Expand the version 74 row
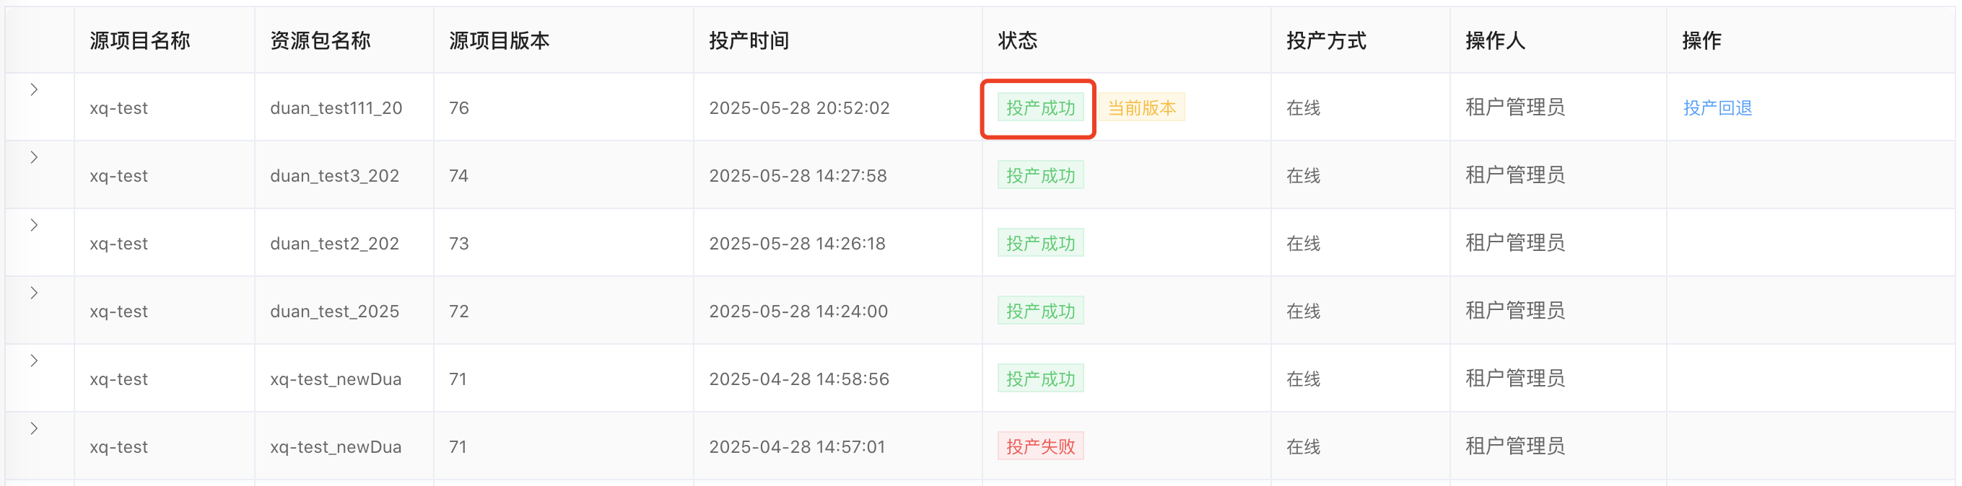This screenshot has width=1962, height=486. point(34,157)
